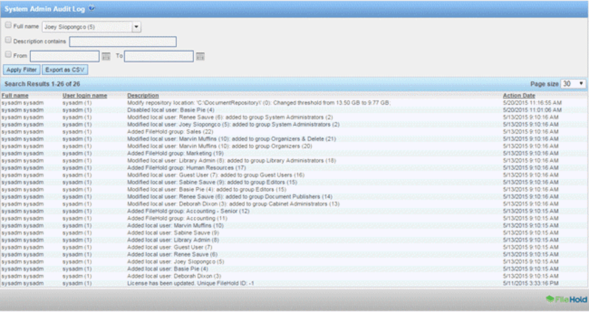Click Export as CSV button
The width and height of the screenshot is (589, 312).
coord(65,69)
